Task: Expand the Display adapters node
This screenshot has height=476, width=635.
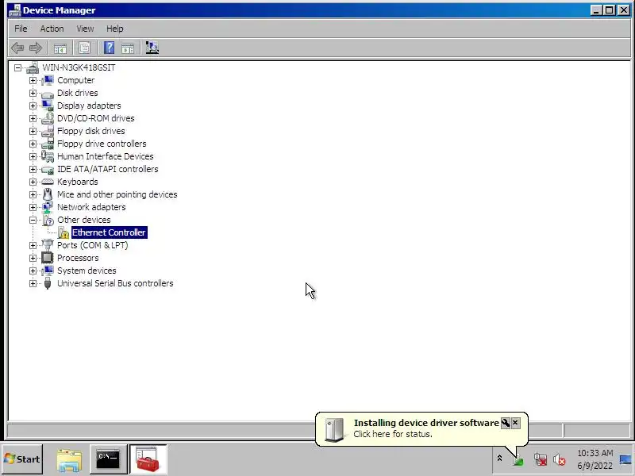Action: click(x=33, y=106)
